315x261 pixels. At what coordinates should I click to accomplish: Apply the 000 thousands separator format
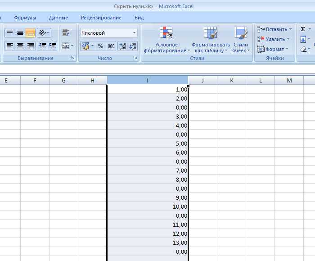[111, 46]
